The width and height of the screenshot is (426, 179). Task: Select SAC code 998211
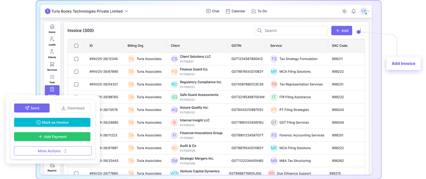(x=337, y=59)
